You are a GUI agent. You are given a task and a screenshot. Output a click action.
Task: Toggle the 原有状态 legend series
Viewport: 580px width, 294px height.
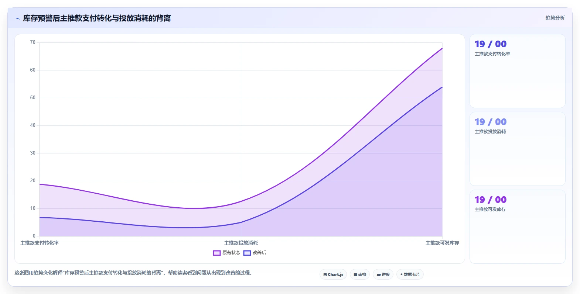226,253
